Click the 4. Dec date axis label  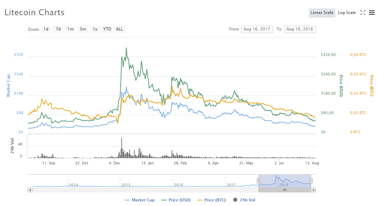point(114,163)
